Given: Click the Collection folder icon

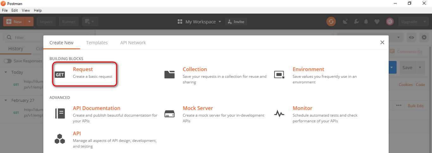Looking at the screenshot, I should [170, 74].
